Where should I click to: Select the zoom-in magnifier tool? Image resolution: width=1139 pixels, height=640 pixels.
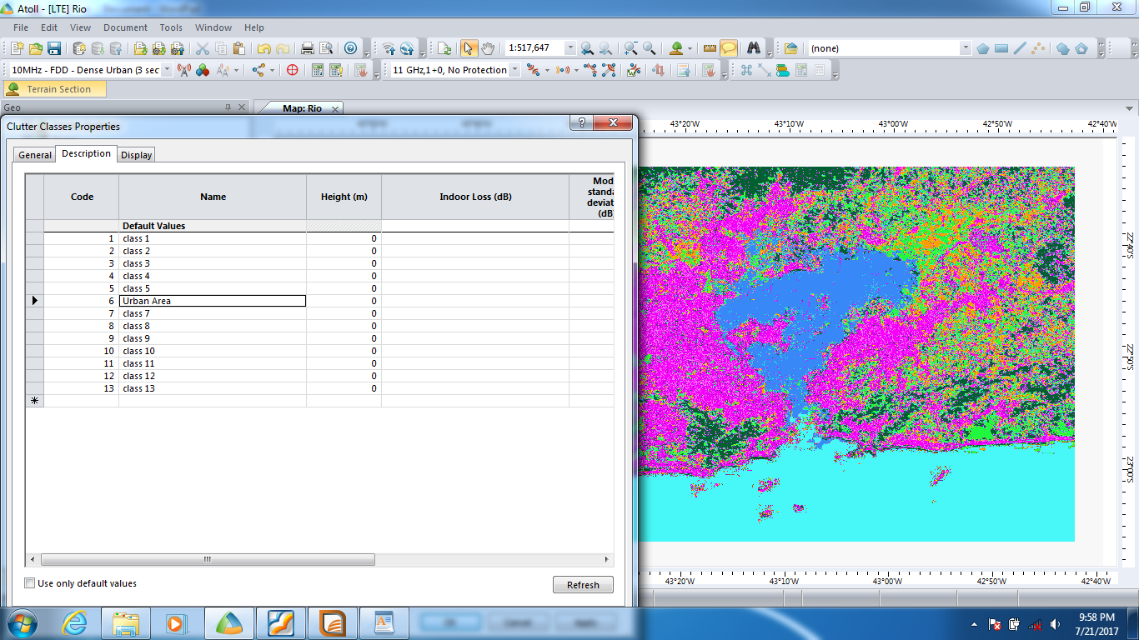[x=630, y=48]
